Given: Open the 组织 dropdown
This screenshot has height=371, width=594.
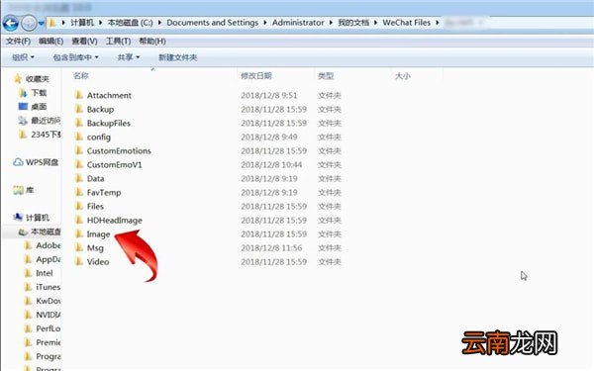Looking at the screenshot, I should (x=23, y=57).
